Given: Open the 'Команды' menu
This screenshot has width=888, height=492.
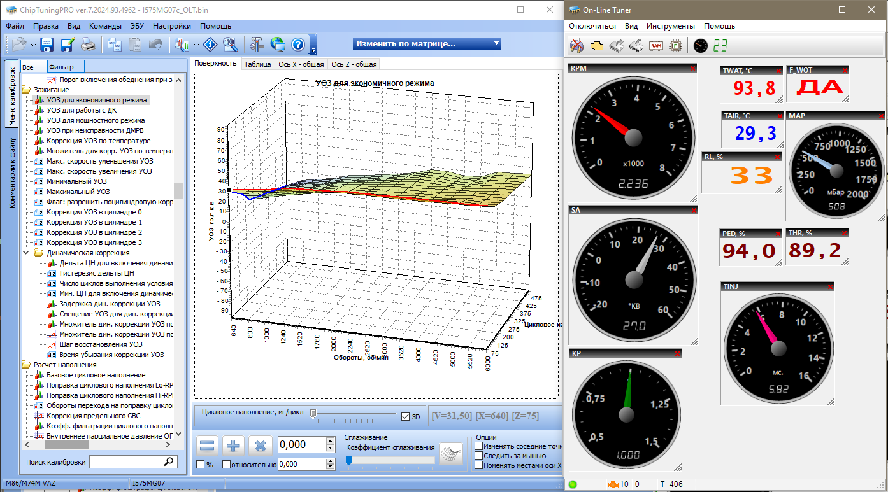Looking at the screenshot, I should [x=105, y=26].
